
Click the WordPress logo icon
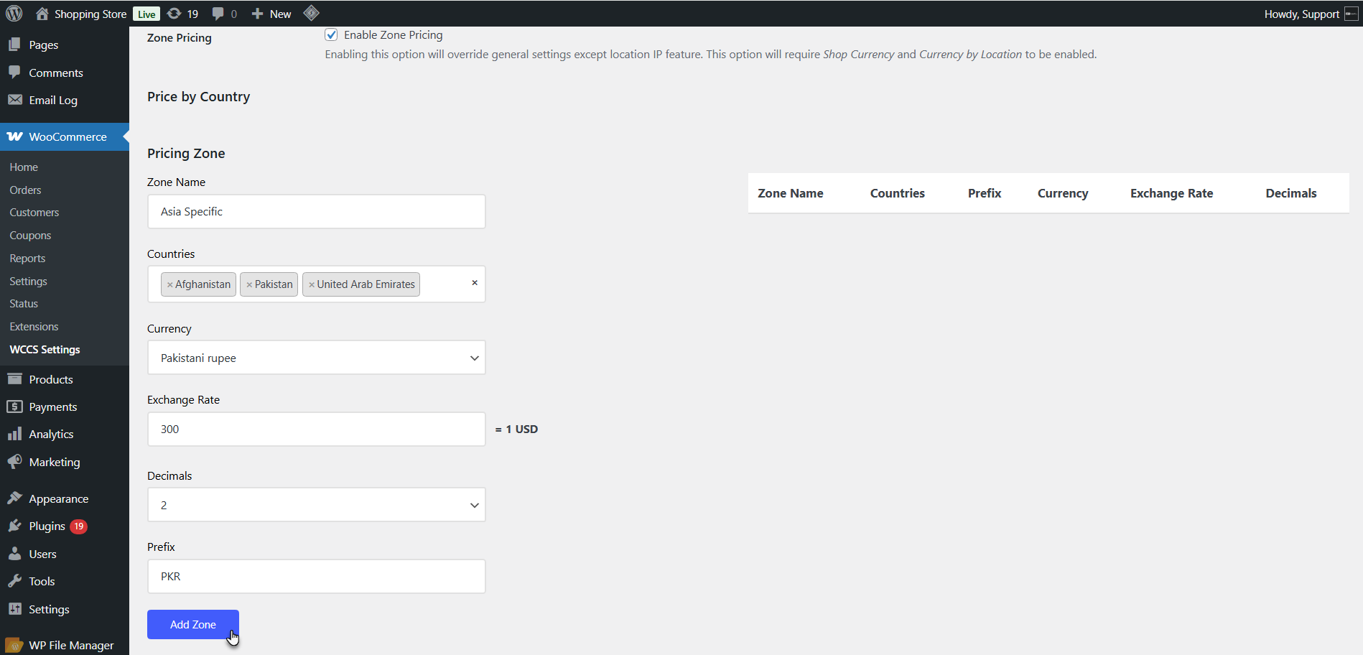14,14
